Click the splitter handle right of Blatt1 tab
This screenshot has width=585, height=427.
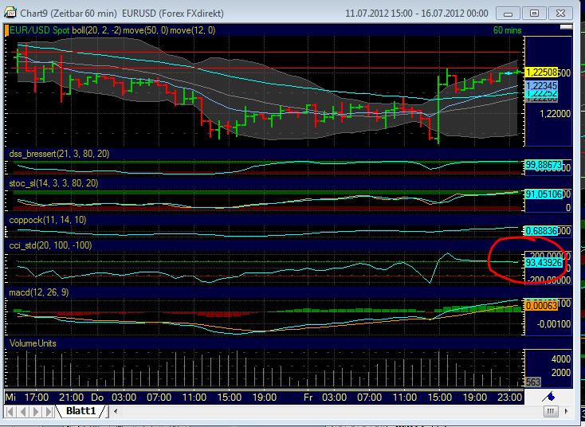pos(109,412)
